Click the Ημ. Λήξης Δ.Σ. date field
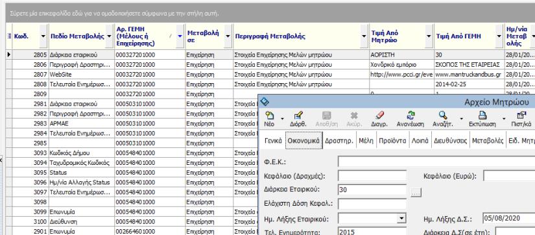Viewport: 535px width, 235px height. [509, 218]
